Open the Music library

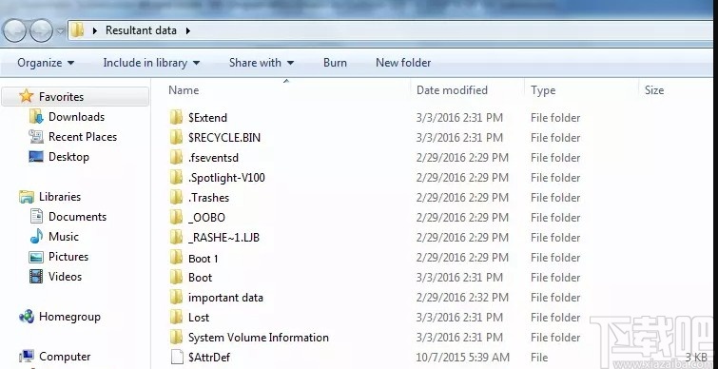tap(63, 237)
